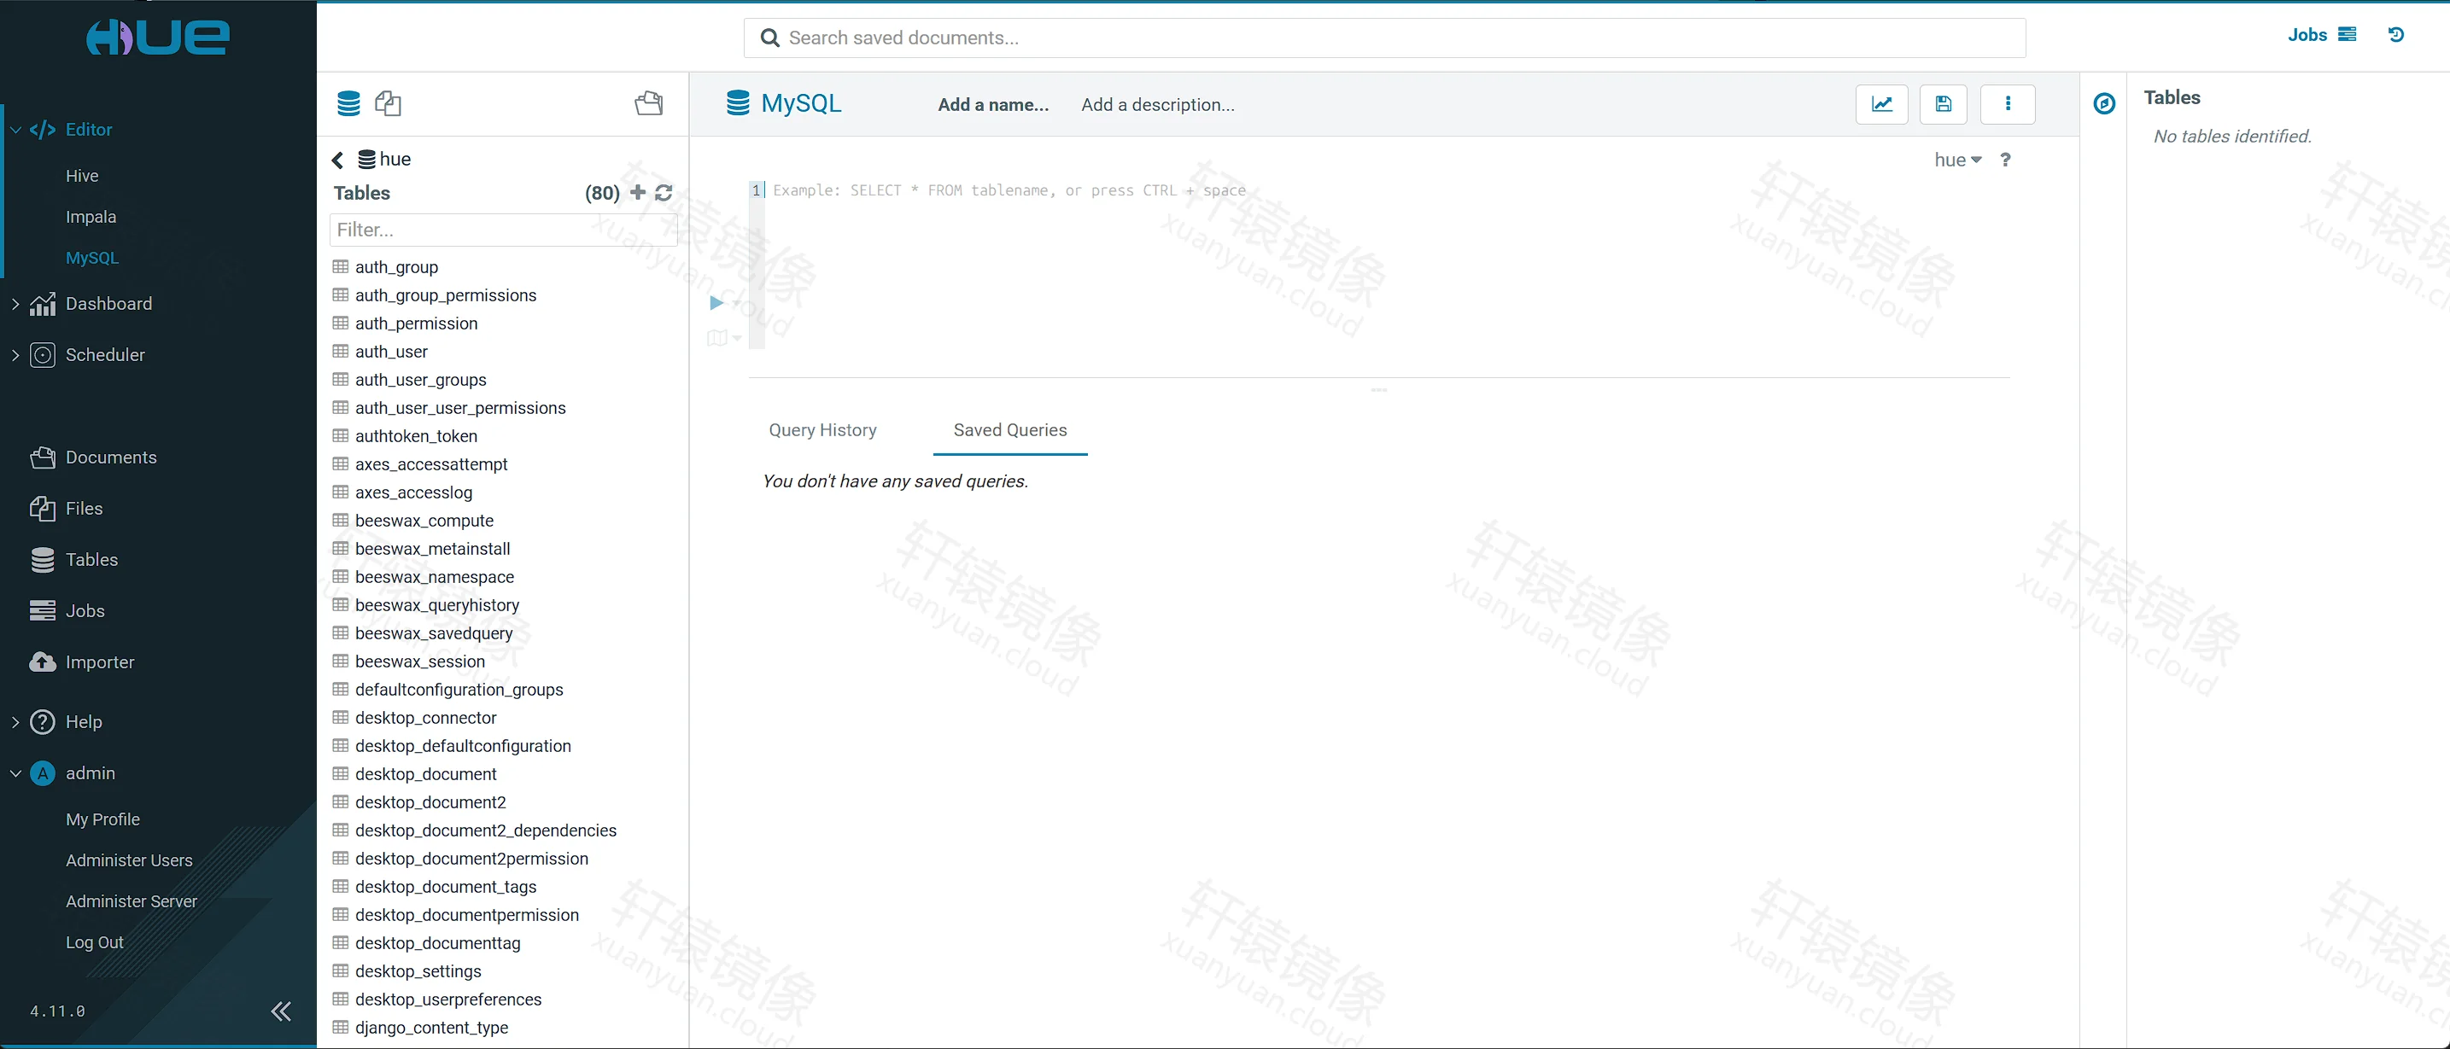2450x1049 pixels.
Task: Open the hue database dropdown
Action: [x=1957, y=160]
